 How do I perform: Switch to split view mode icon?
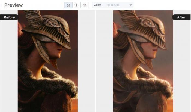click(x=76, y=5)
